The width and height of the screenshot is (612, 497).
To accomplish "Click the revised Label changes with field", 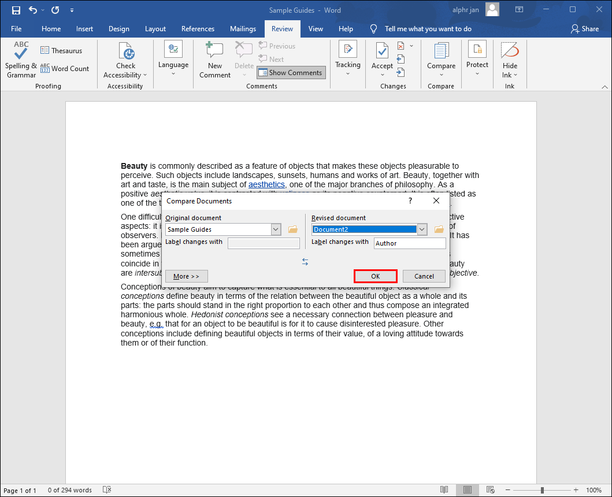I will click(409, 243).
